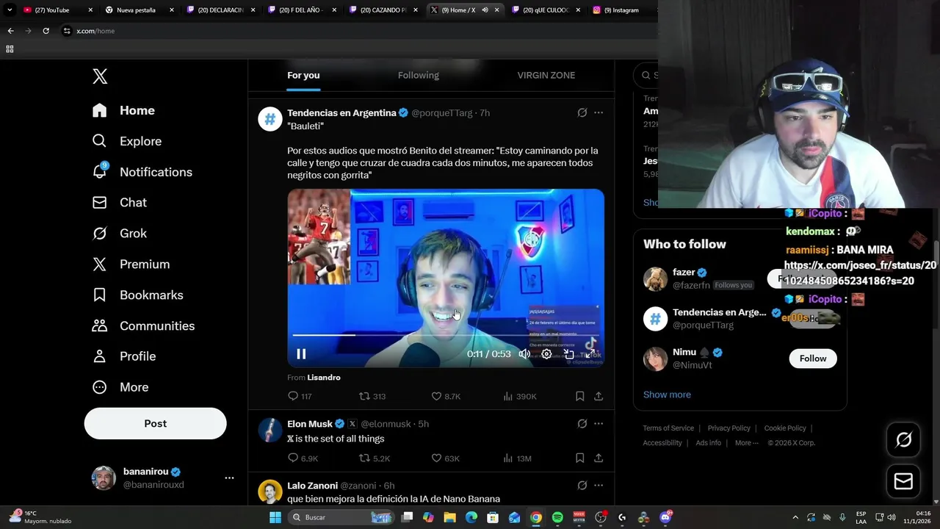Switch to the Nueva pestaña browser tab
The image size is (940, 529).
pyautogui.click(x=140, y=10)
